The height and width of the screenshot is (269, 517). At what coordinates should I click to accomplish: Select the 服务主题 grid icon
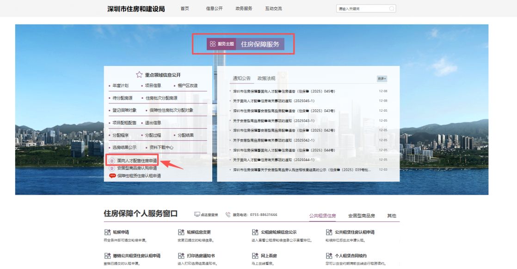213,44
